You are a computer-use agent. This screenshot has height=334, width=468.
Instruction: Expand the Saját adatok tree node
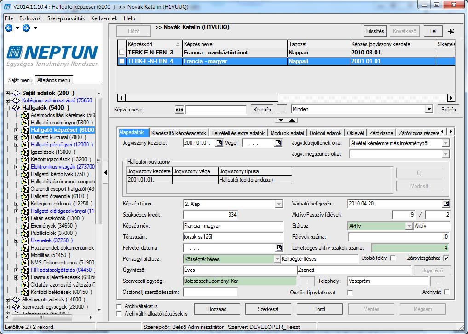(x=8, y=93)
